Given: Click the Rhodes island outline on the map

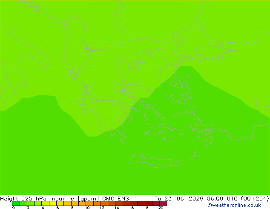Looking at the screenshot, I should click(209, 142).
